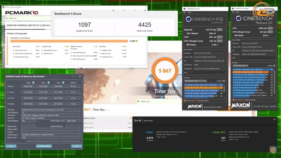
Task: Toggle the OpenGL checkbox in Cinebench R15
Action: coord(224,29)
